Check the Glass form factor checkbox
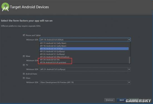 (24, 78)
